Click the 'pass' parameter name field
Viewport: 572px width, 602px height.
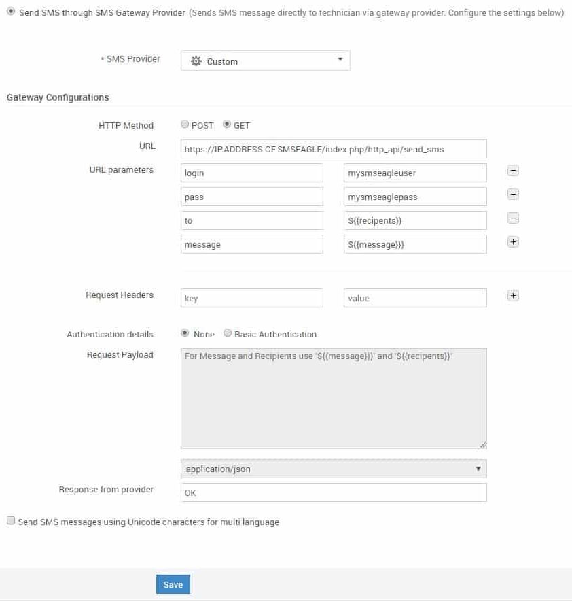point(252,197)
